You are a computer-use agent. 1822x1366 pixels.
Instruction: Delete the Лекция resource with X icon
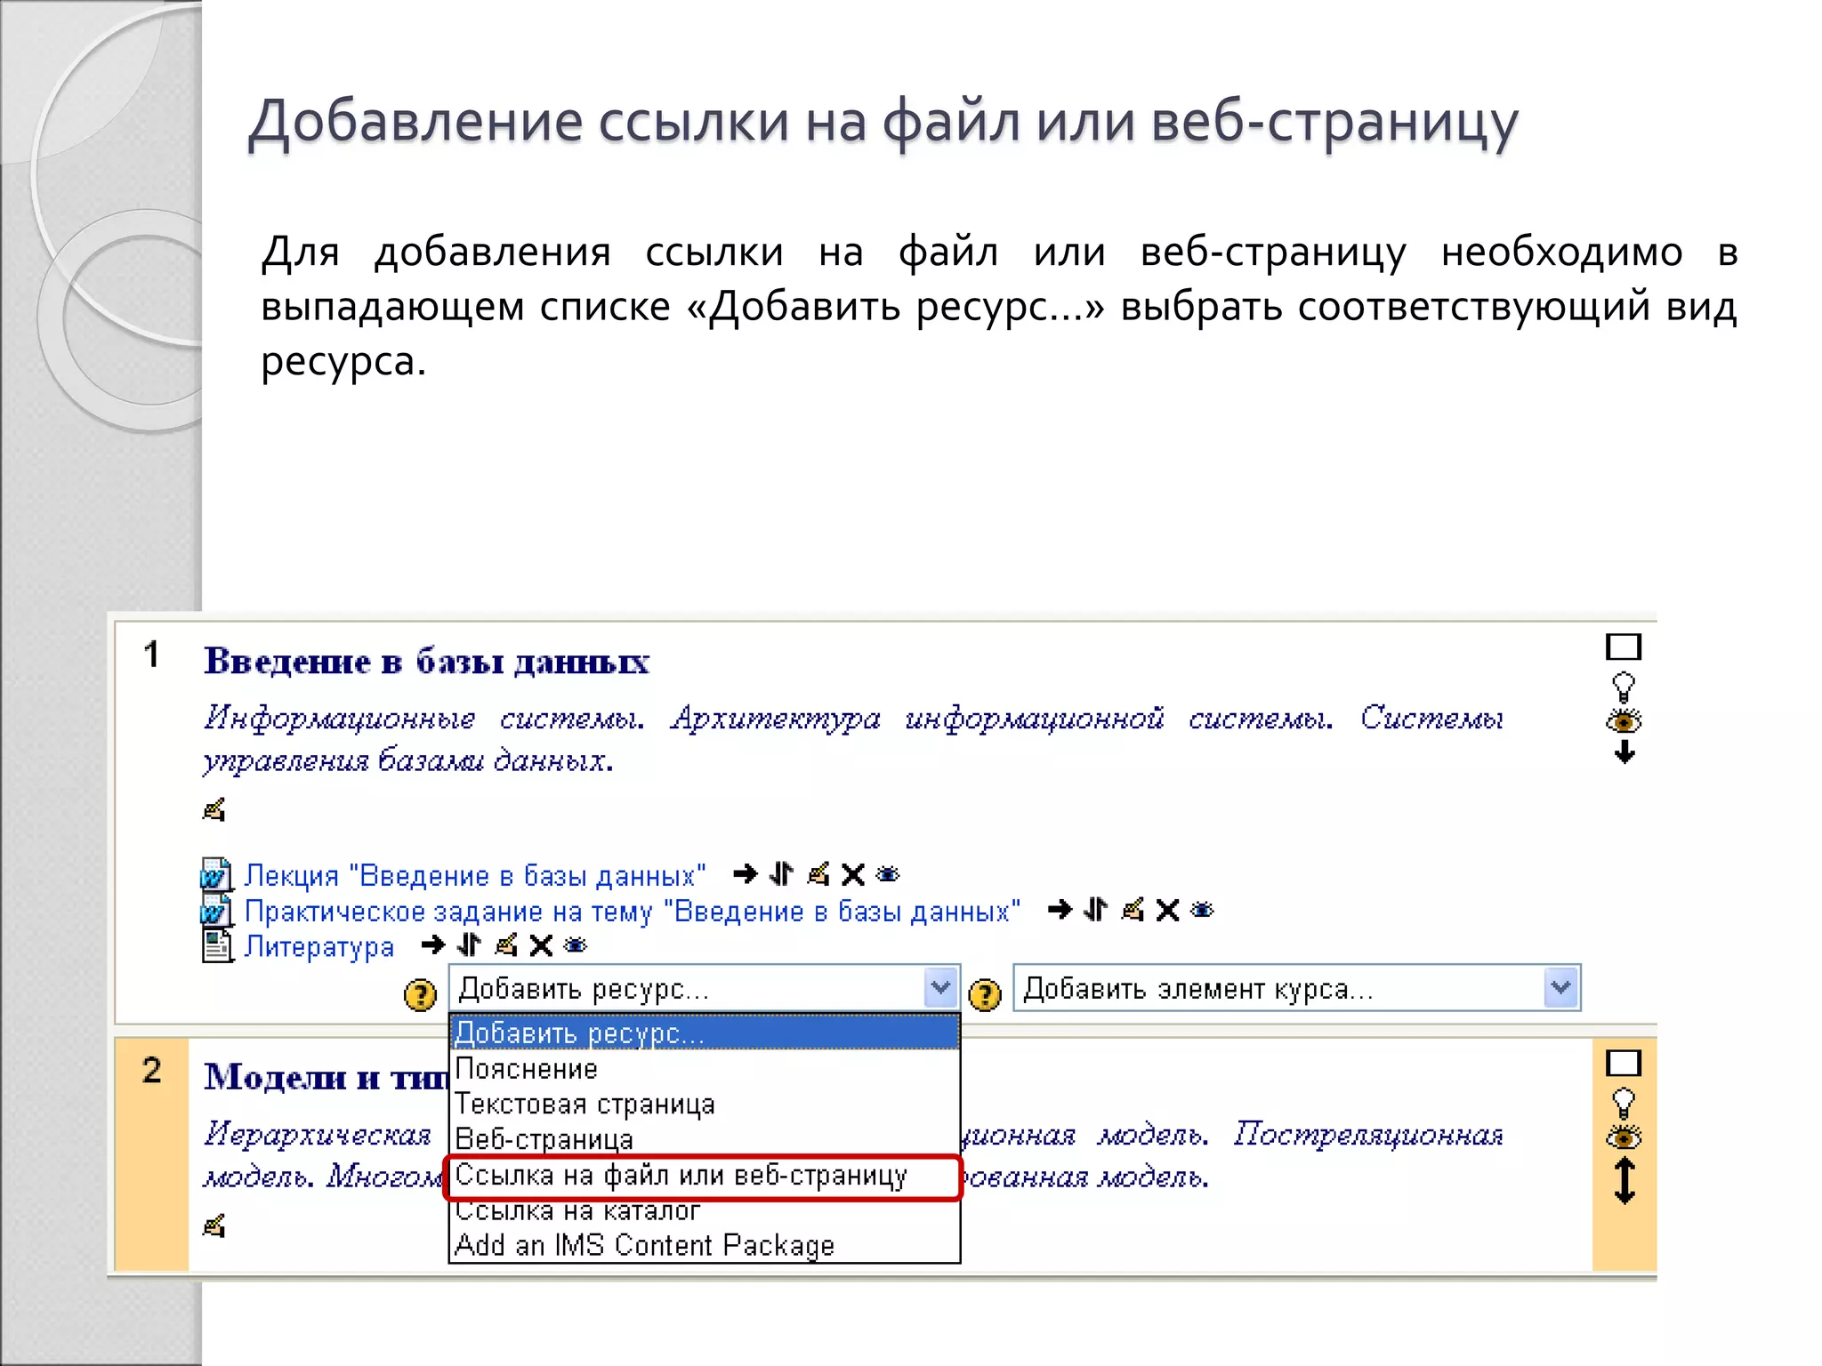click(x=853, y=875)
